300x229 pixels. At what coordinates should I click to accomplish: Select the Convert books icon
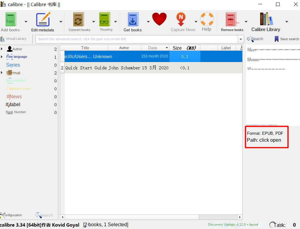point(79,19)
